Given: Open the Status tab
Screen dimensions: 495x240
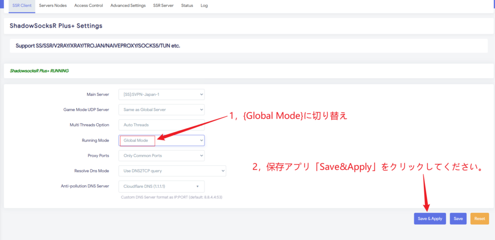Looking at the screenshot, I should coord(187,5).
